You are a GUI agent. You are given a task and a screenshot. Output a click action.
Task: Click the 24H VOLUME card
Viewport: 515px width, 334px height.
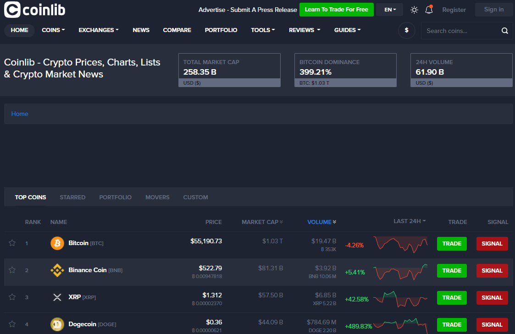click(461, 70)
